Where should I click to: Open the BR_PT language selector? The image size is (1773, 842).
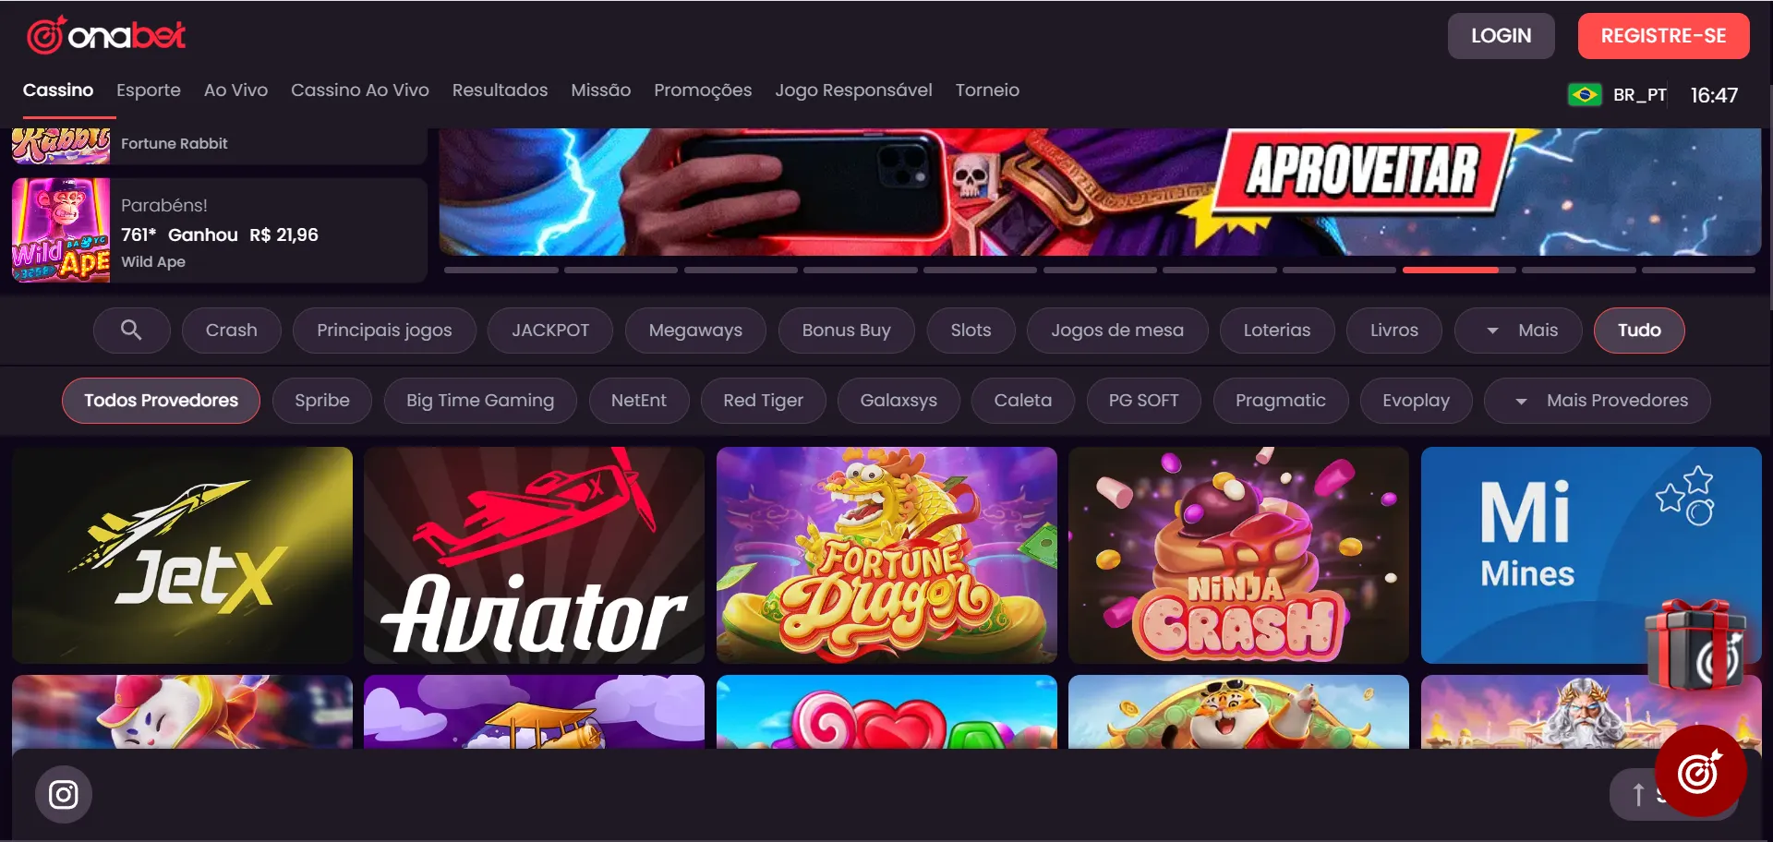[x=1639, y=95]
